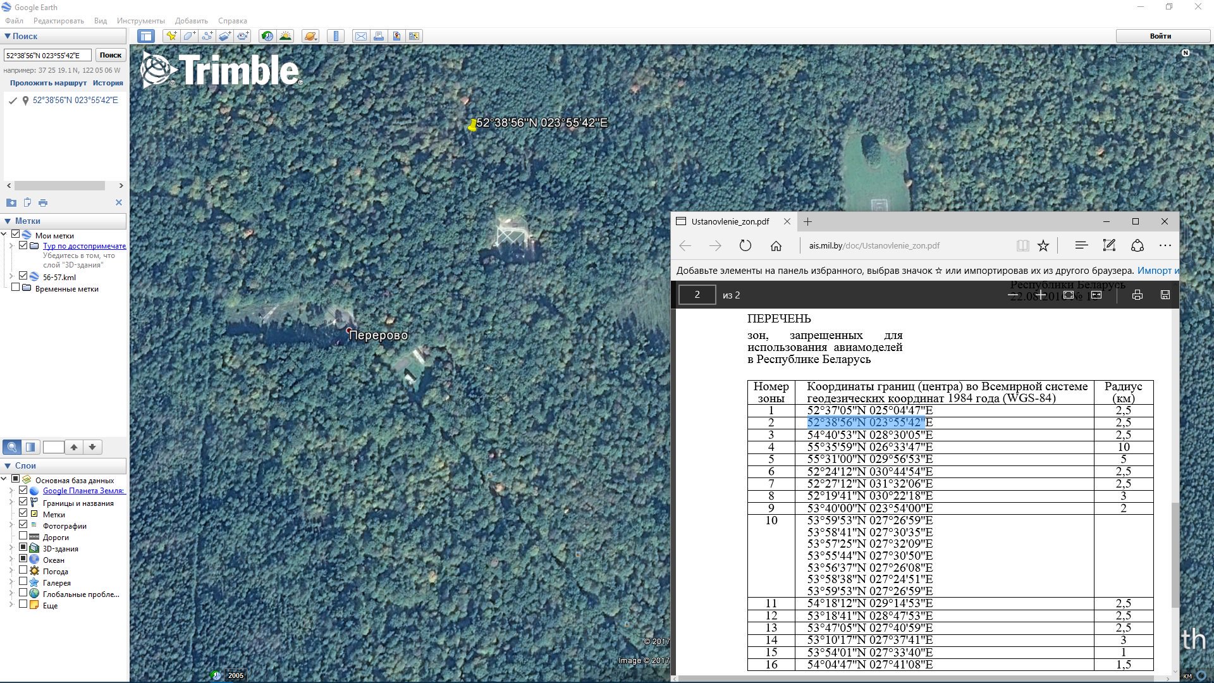This screenshot has width=1214, height=683.
Task: Uncheck Тур по достопримечательностям checkbox
Action: 23,245
